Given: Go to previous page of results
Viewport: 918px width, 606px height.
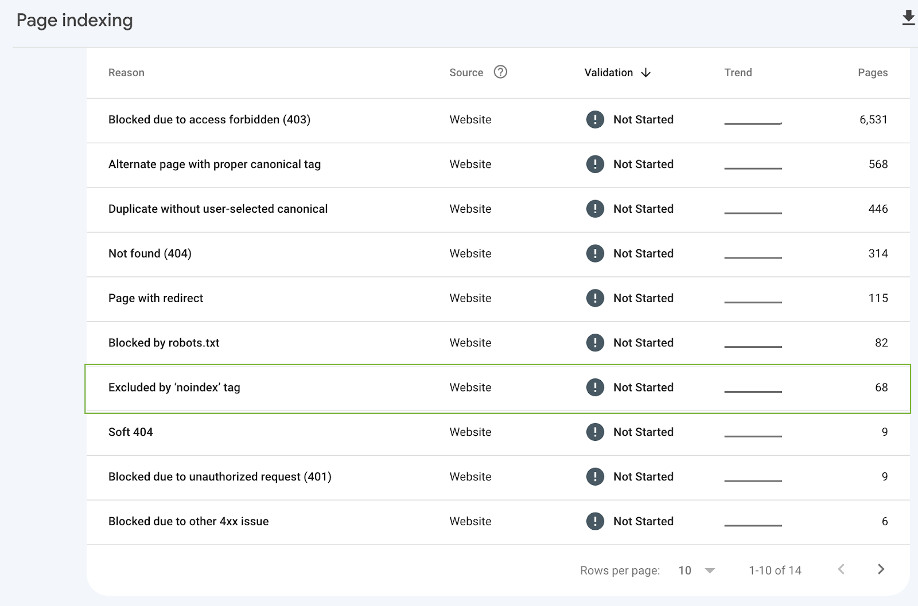Looking at the screenshot, I should click(x=841, y=569).
